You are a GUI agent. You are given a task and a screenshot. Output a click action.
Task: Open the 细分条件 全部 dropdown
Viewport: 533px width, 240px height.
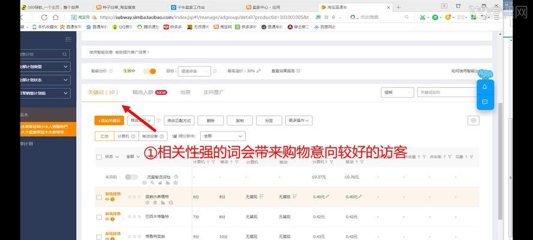point(222,136)
